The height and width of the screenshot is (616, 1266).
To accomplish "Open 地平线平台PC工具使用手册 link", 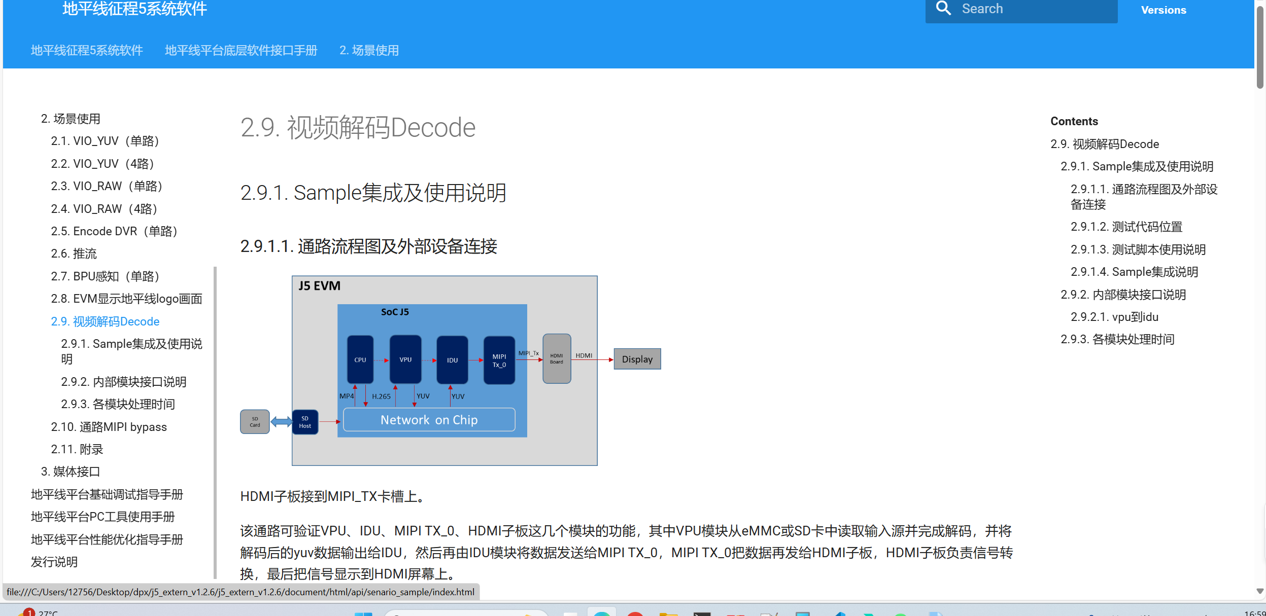I will 102,517.
